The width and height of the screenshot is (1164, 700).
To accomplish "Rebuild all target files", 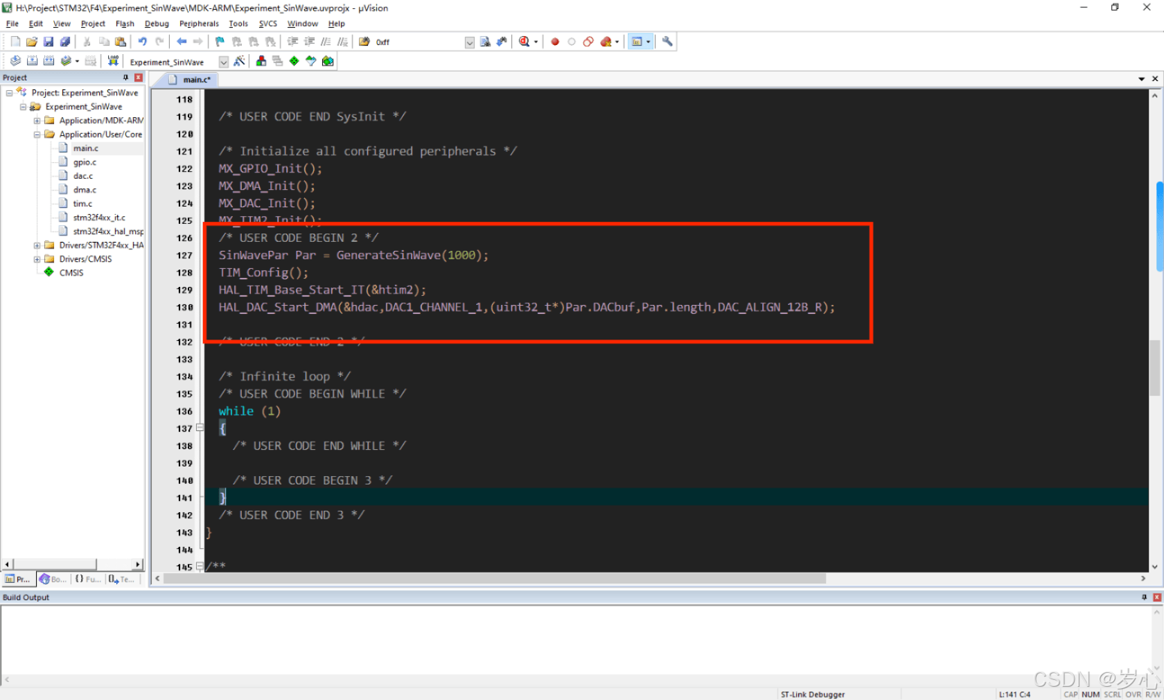I will [48, 60].
